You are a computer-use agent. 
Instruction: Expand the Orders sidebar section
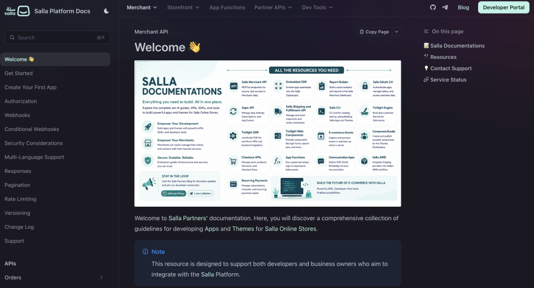click(x=102, y=277)
